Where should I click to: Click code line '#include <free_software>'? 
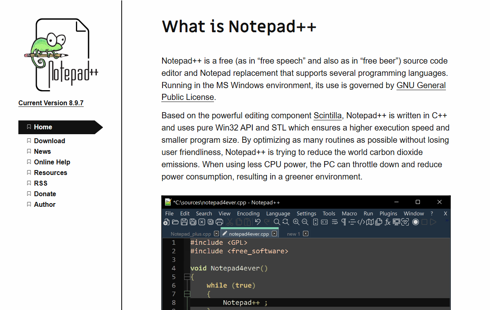[239, 251]
